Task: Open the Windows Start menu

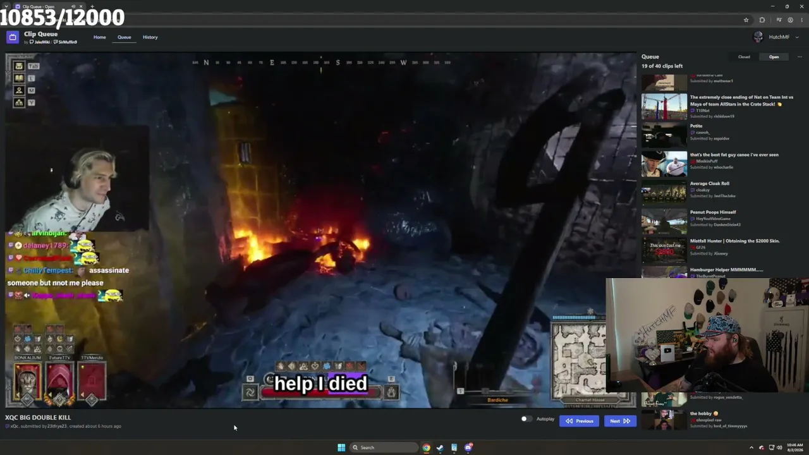Action: pos(341,447)
